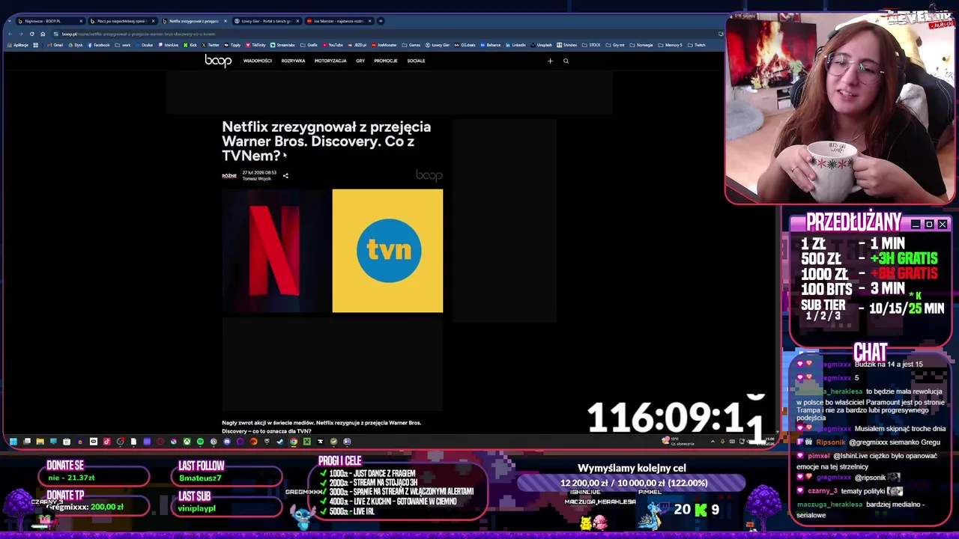Open Łowcy Gier bookmark

click(438, 45)
